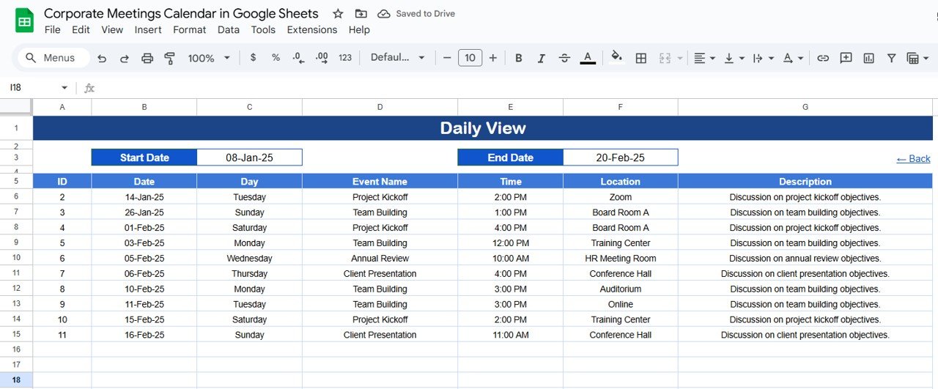Open the View menu
Viewport: 938px width, 389px height.
click(x=112, y=30)
